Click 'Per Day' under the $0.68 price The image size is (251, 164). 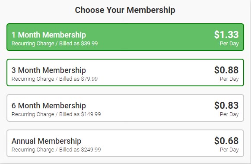(x=229, y=150)
